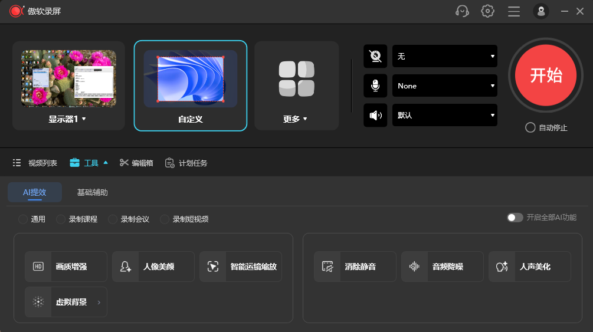Image resolution: width=593 pixels, height=332 pixels.
Task: Click the 视频列表 list icon
Action: [17, 163]
